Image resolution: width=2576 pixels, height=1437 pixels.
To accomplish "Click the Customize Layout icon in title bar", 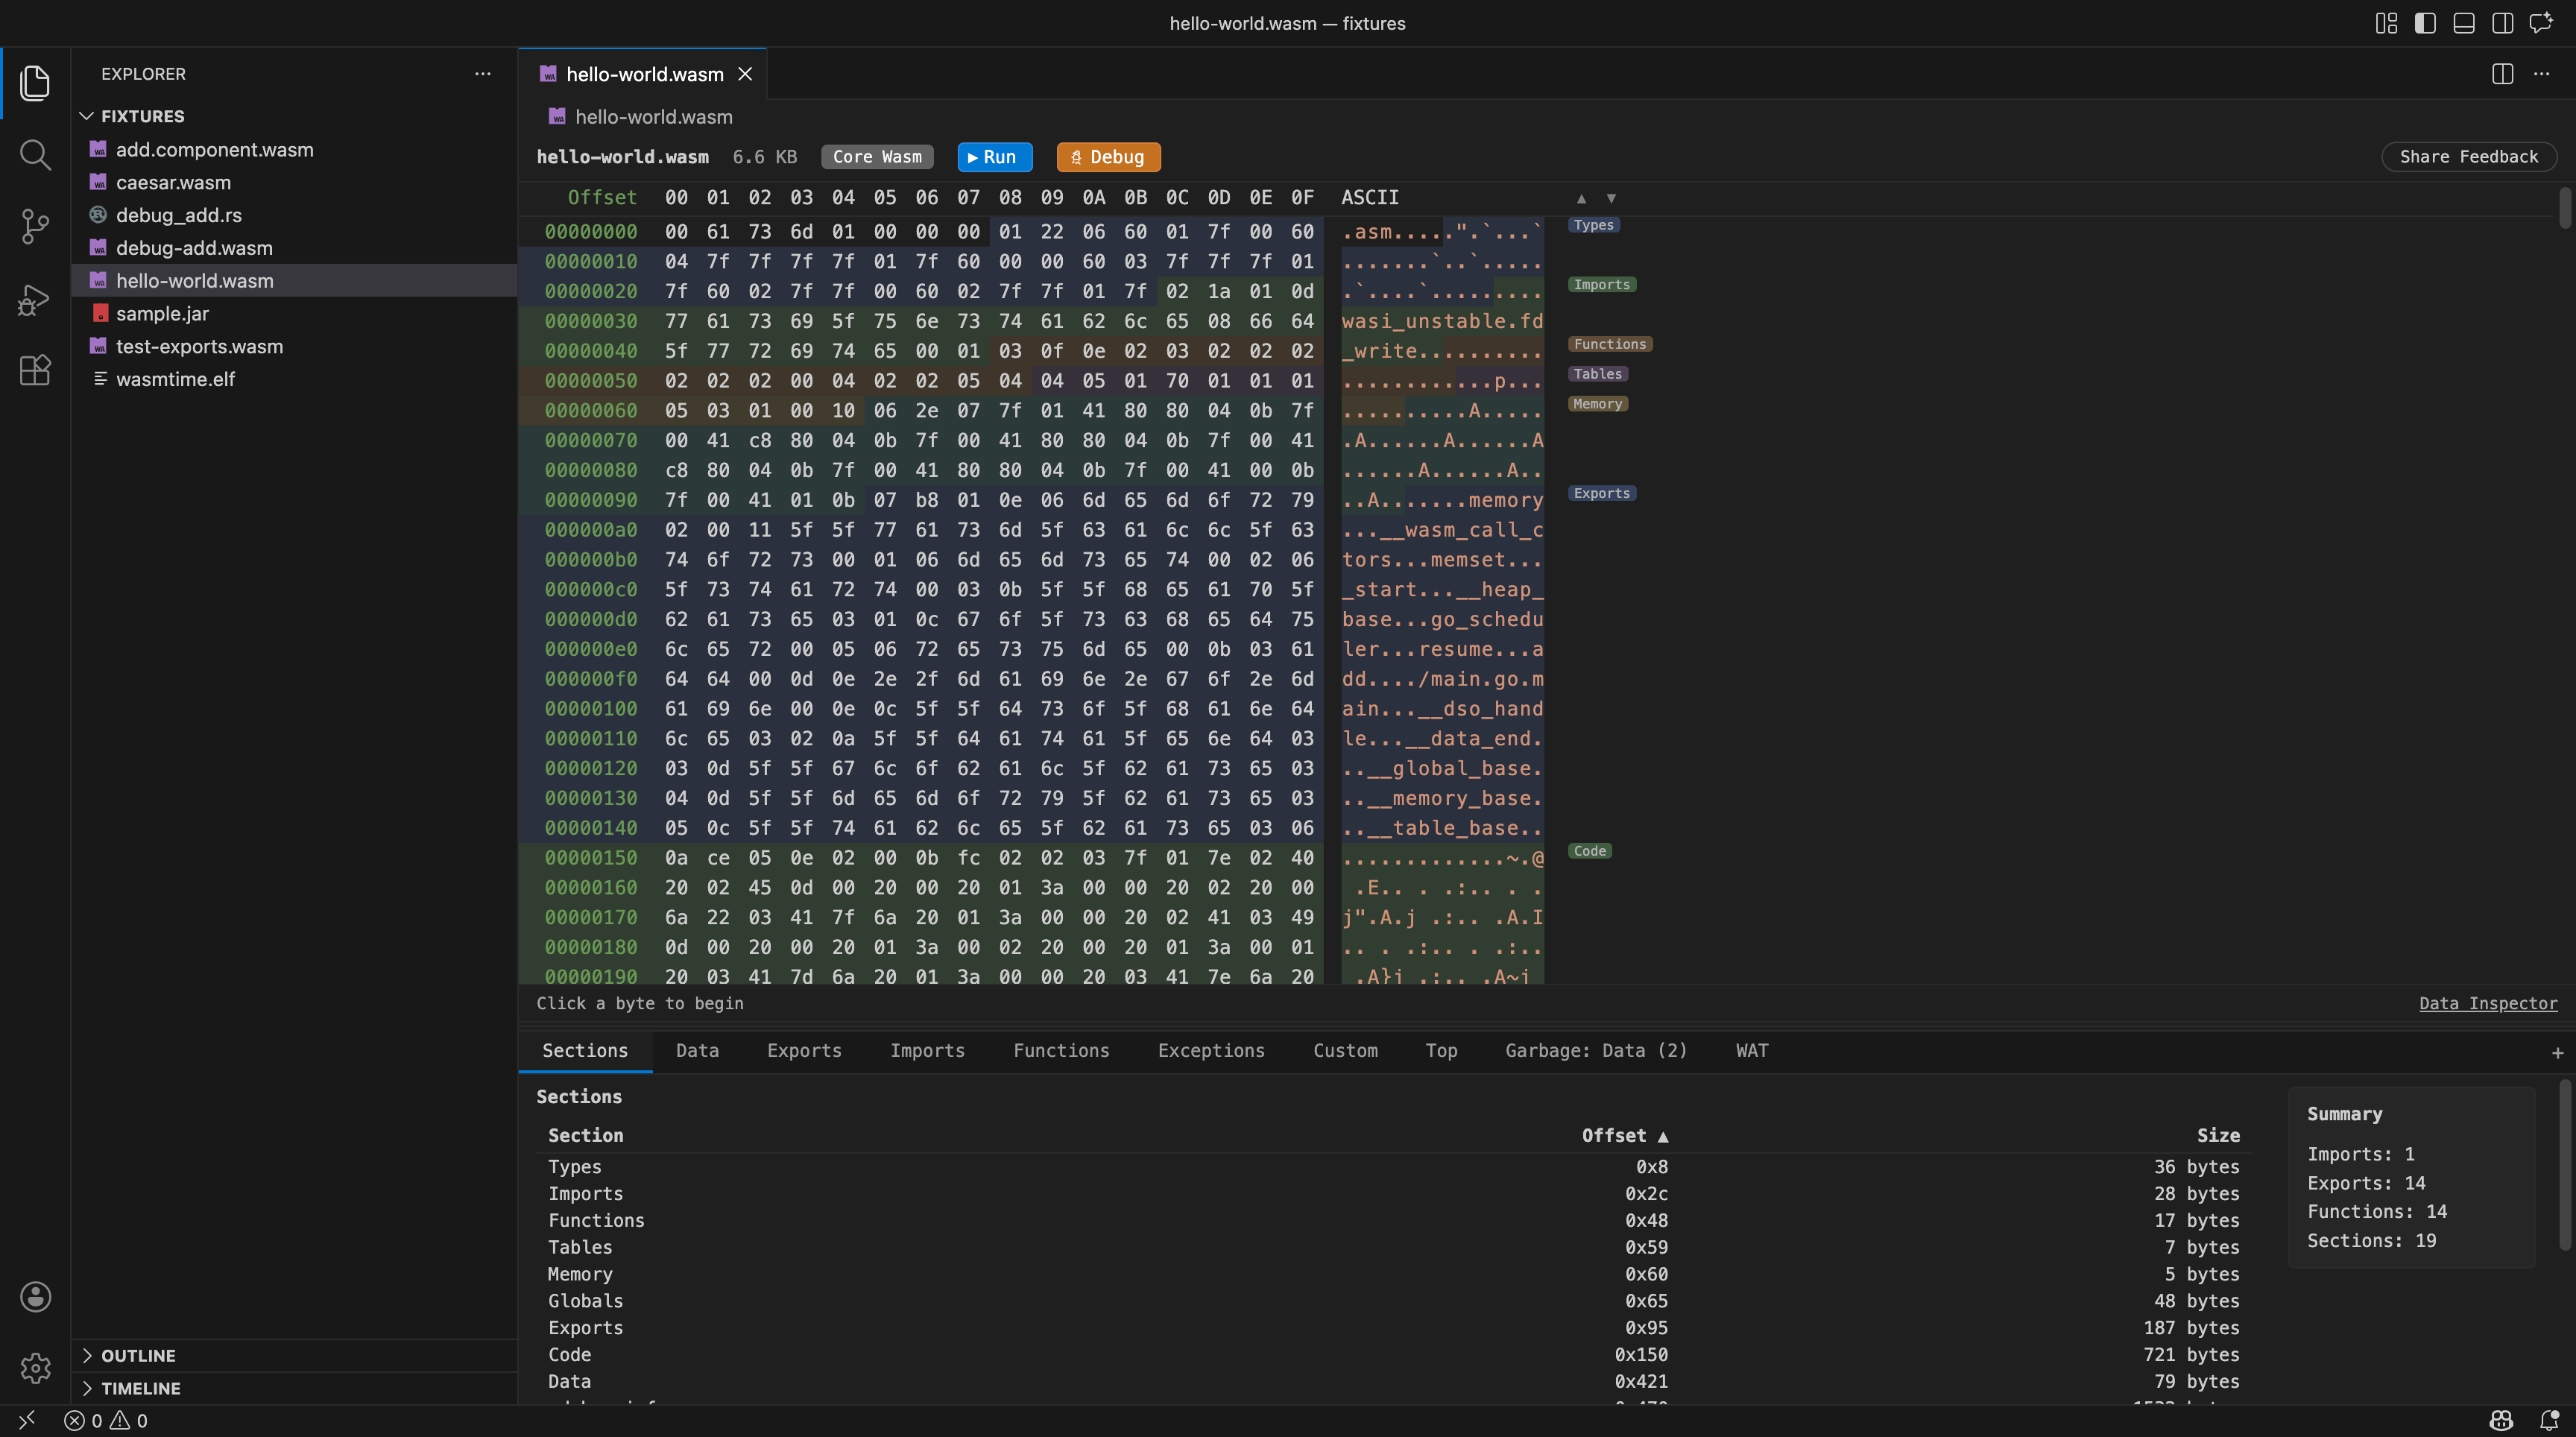I will (2386, 23).
